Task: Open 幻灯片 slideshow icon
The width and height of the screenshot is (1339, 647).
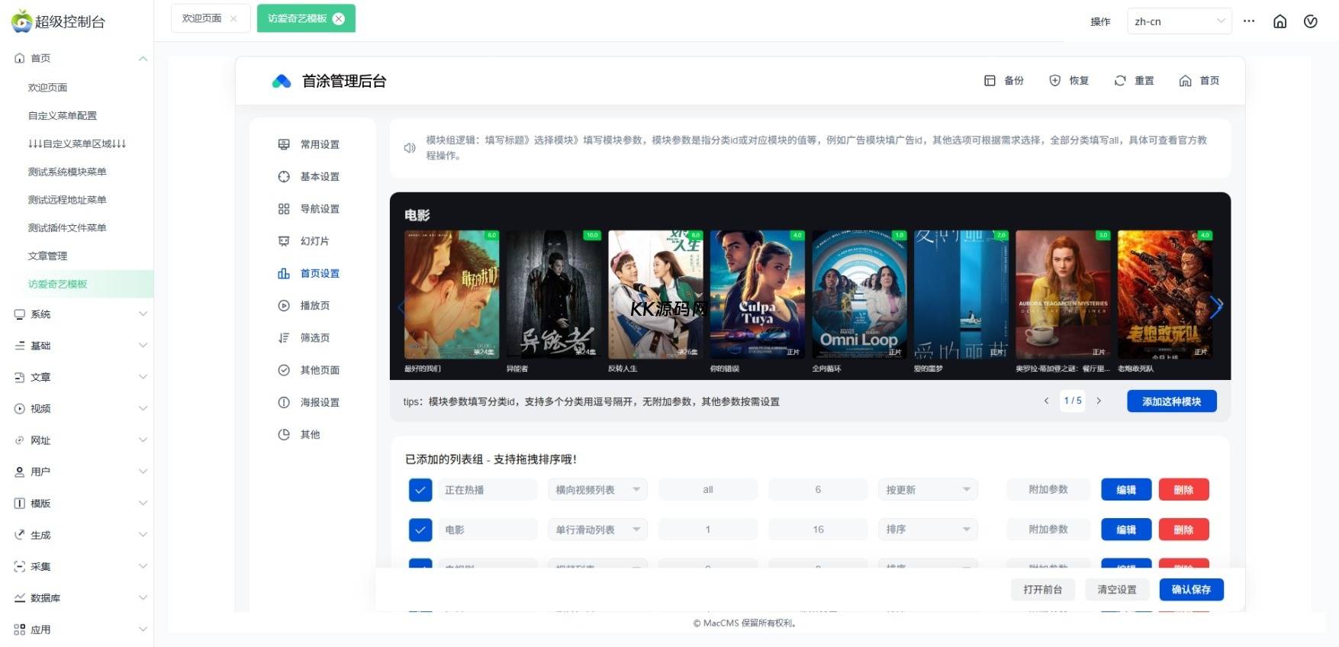Action: 284,241
